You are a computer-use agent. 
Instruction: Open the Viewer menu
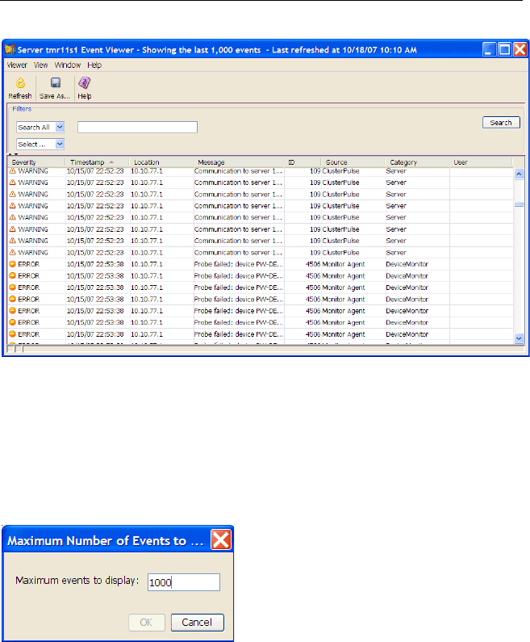pyautogui.click(x=17, y=65)
